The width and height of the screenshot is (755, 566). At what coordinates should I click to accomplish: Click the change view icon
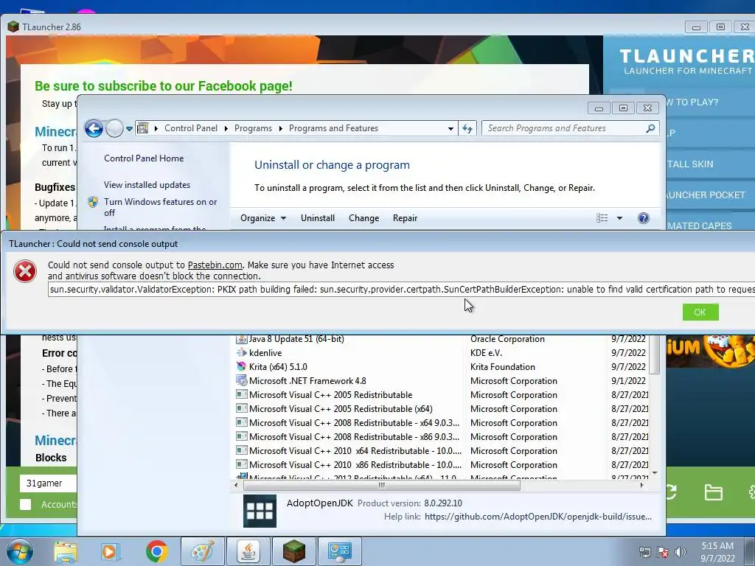602,218
